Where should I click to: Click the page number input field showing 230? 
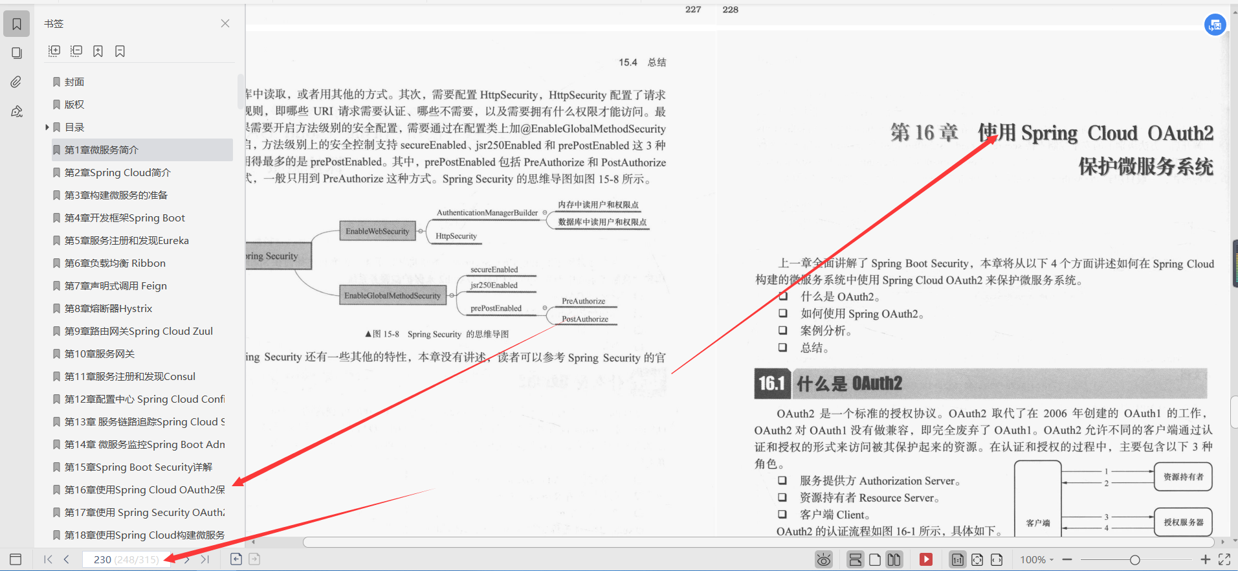pos(127,559)
